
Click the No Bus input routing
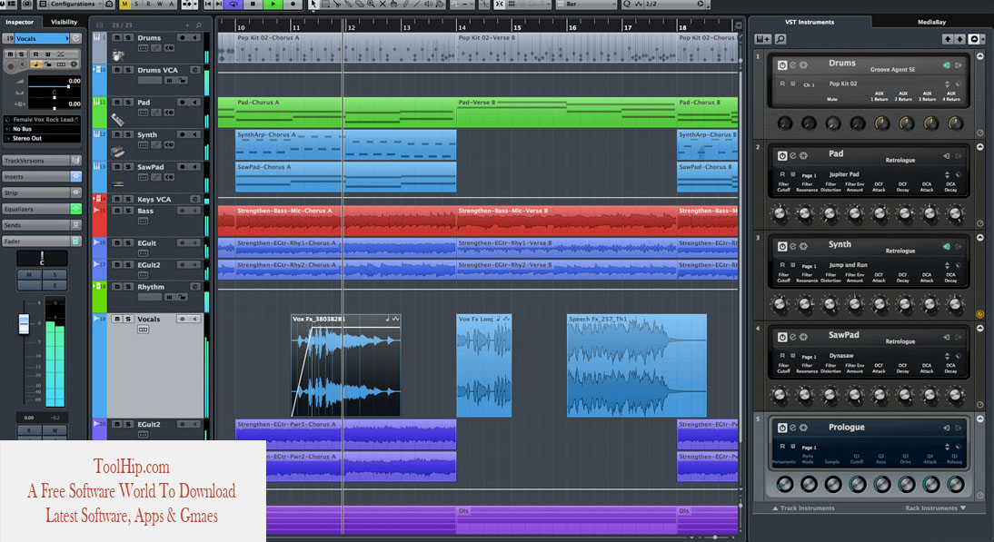[43, 129]
